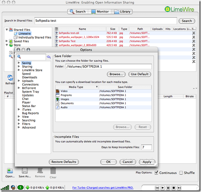The width and height of the screenshot is (201, 192).
Task: Expand the Saving options category
Action: pyautogui.click(x=19, y=63)
